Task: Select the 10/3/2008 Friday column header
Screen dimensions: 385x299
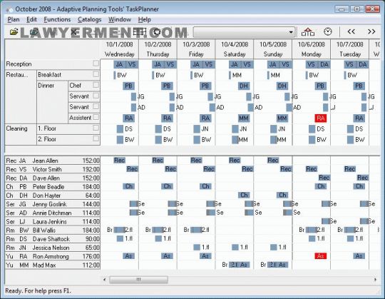Action: pyautogui.click(x=196, y=49)
